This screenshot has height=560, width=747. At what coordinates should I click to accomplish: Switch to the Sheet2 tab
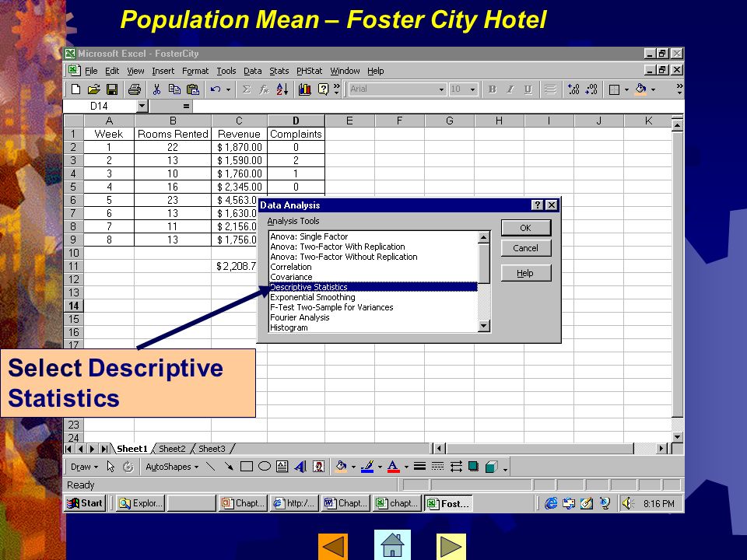(x=172, y=449)
